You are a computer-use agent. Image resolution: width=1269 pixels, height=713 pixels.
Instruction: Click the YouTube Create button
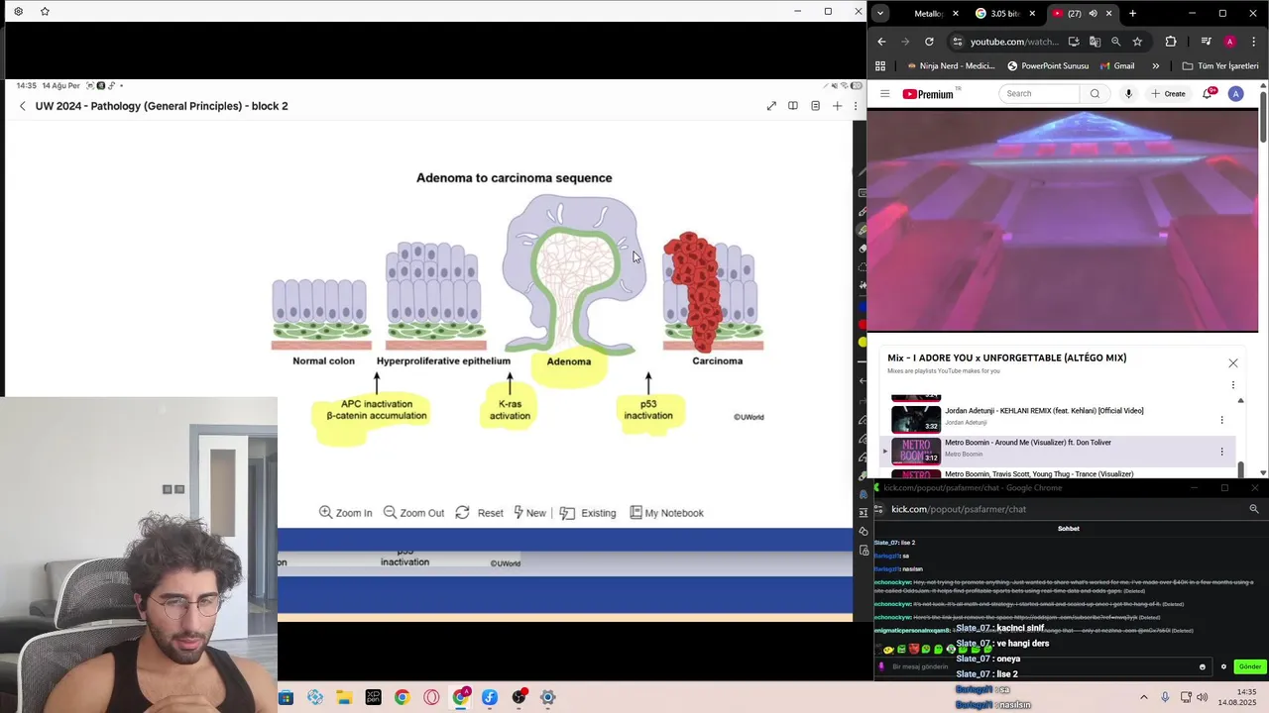coord(1169,94)
